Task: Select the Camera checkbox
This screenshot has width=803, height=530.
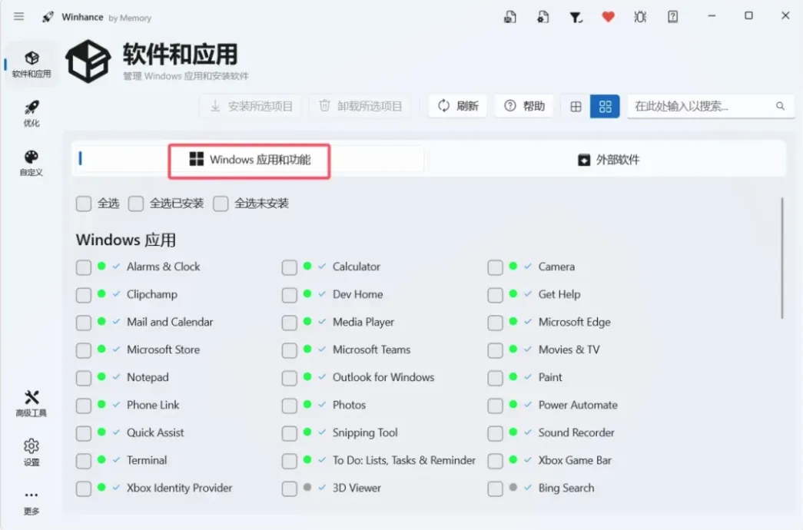Action: click(495, 267)
